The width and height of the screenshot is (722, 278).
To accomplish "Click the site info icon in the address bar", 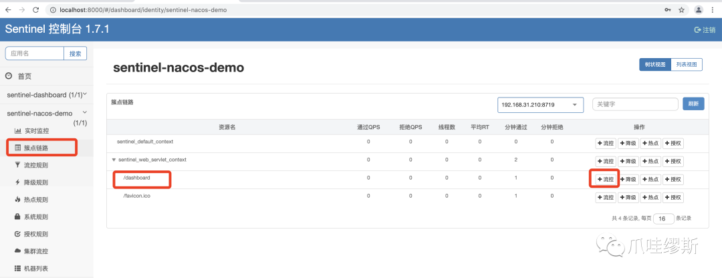I will click(x=53, y=9).
